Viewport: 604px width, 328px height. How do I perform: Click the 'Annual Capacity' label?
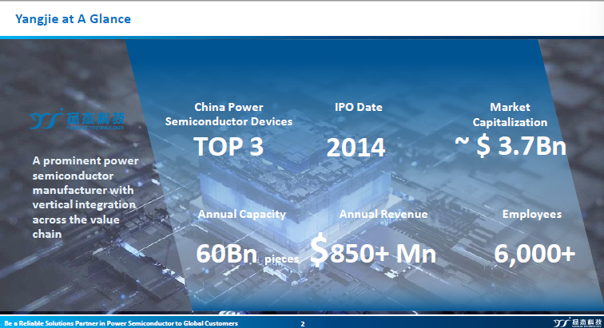[242, 215]
